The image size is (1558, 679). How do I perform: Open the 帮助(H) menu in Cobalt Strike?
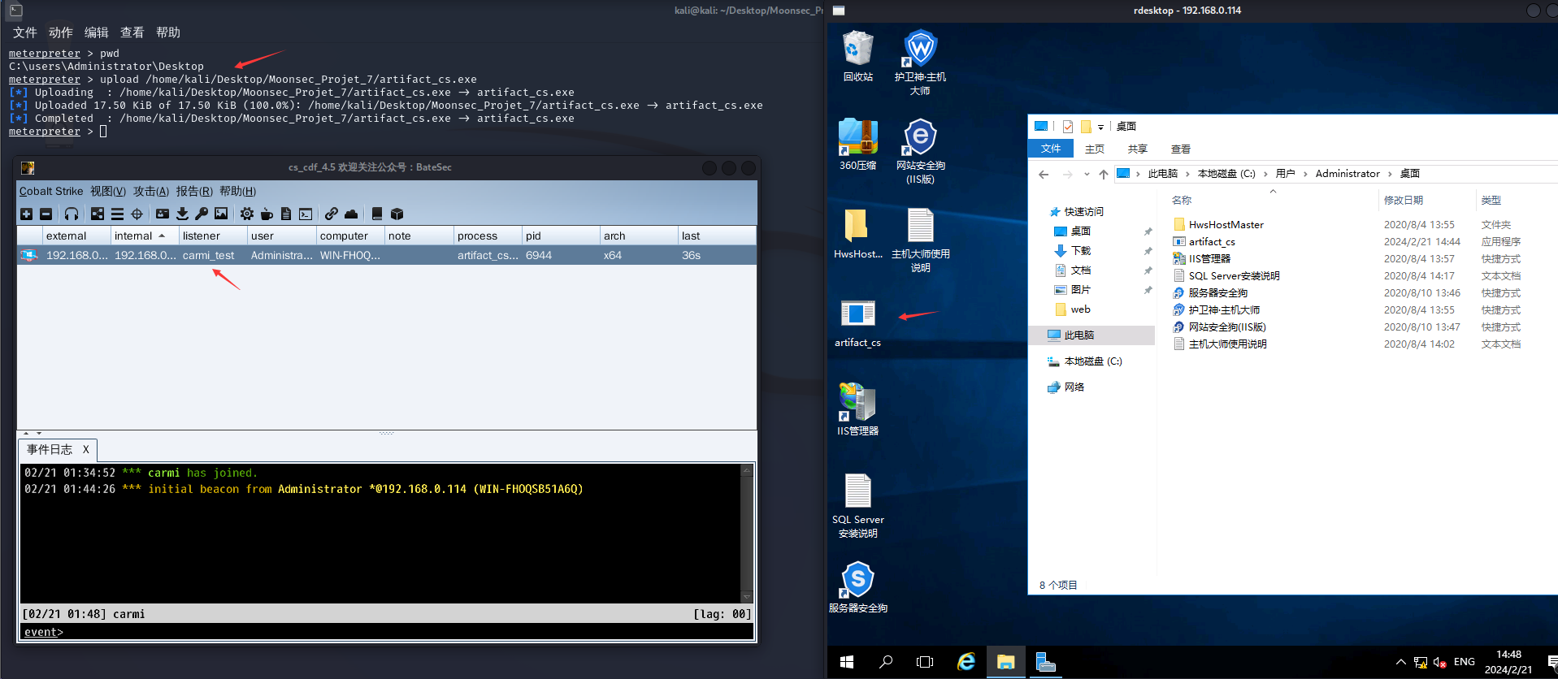pyautogui.click(x=237, y=192)
